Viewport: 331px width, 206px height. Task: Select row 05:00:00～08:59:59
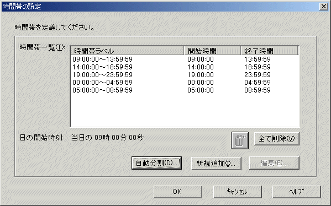click(185, 90)
